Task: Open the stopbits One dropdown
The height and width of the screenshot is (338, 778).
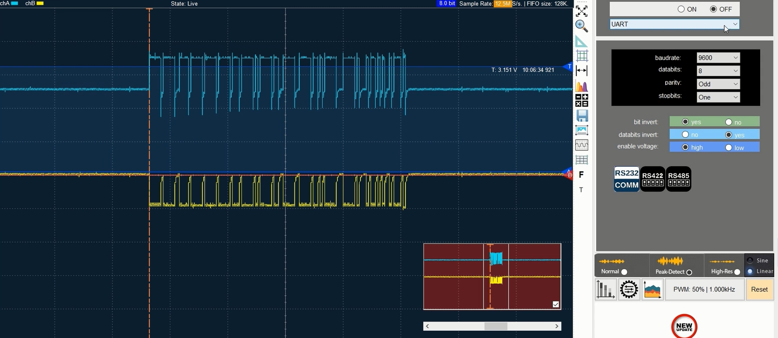Action: click(x=718, y=97)
